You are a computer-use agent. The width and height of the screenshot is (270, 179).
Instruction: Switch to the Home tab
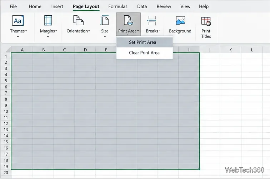coord(35,6)
